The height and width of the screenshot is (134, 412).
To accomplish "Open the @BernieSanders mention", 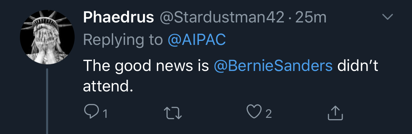I will (273, 66).
